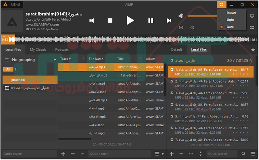The width and height of the screenshot is (259, 160).
Task: Open the sleep timer clock icon
Action: pyautogui.click(x=192, y=28)
